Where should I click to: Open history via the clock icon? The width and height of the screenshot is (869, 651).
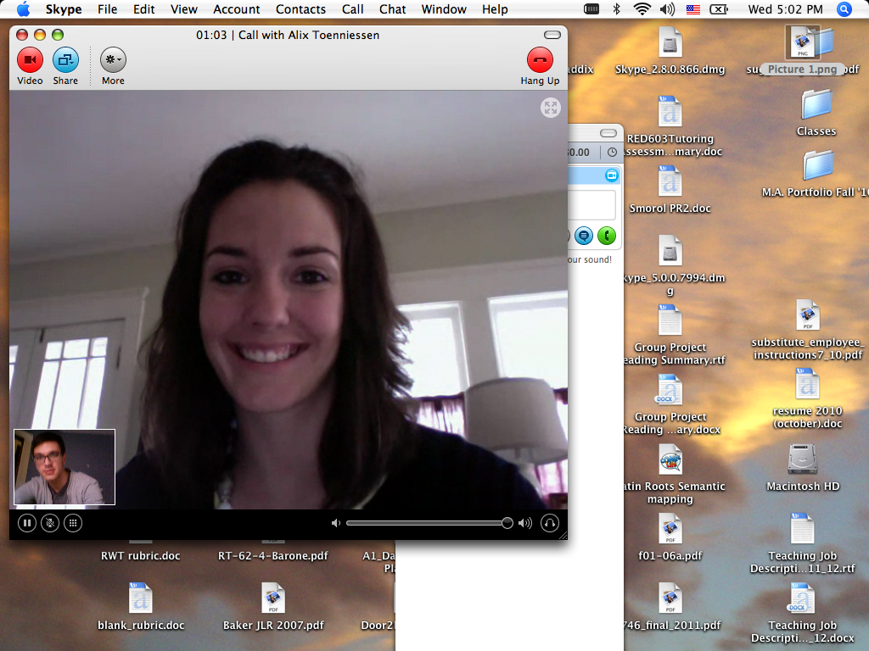(613, 153)
